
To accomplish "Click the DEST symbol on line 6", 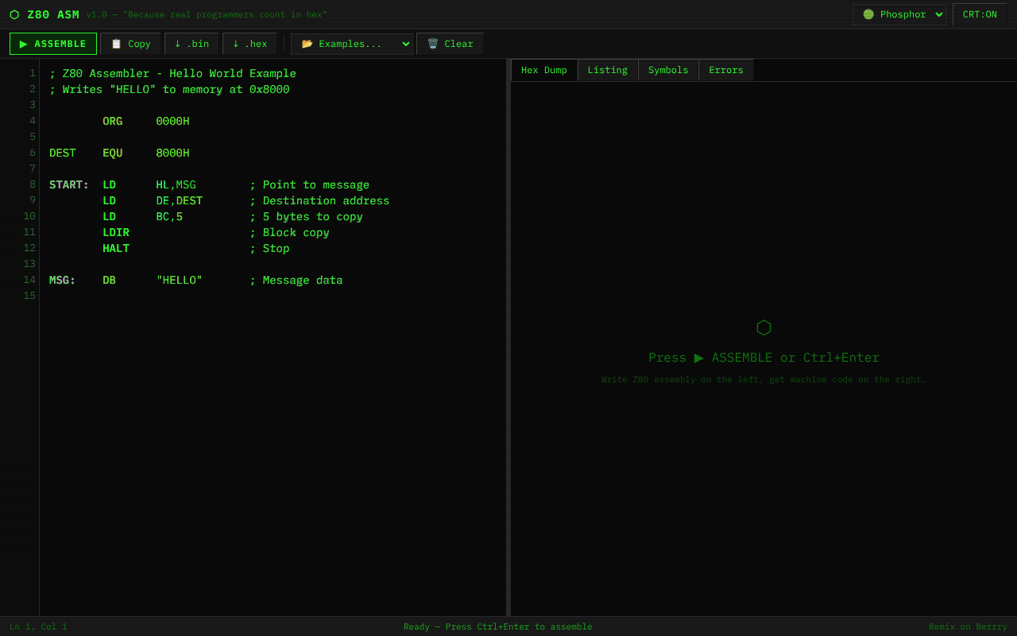I will (x=63, y=153).
